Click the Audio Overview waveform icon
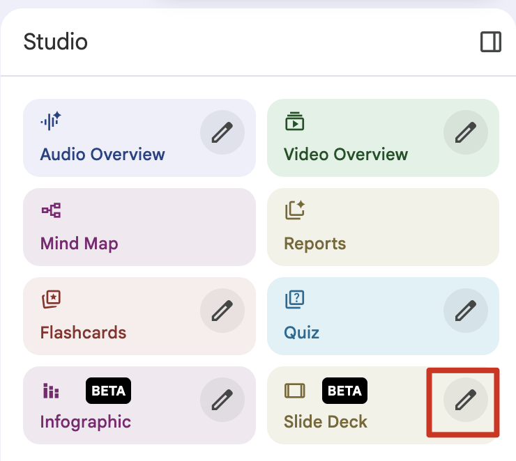The image size is (516, 461). point(51,121)
